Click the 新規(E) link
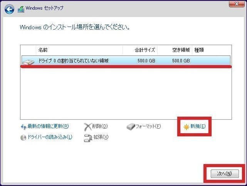 (198, 126)
